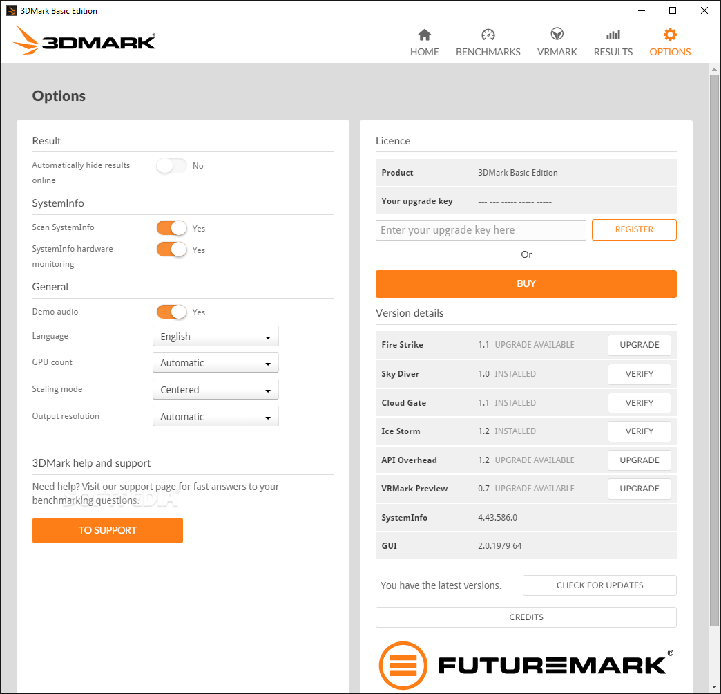721x694 pixels.
Task: Click the Fire Strike UPGRADE AVAILABLE status
Action: 535,345
